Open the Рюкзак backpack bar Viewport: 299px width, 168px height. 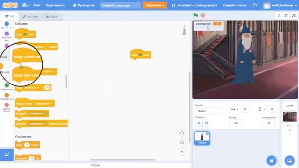[95, 165]
